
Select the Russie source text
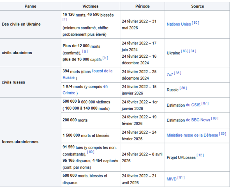click(x=172, y=90)
